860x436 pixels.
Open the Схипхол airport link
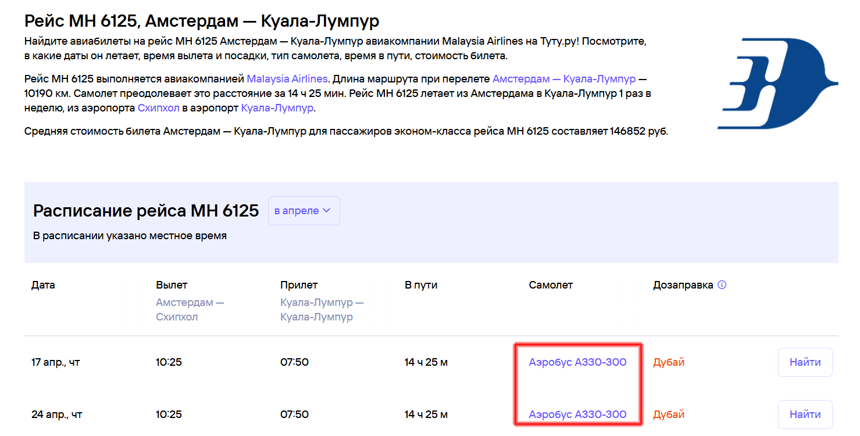click(159, 108)
